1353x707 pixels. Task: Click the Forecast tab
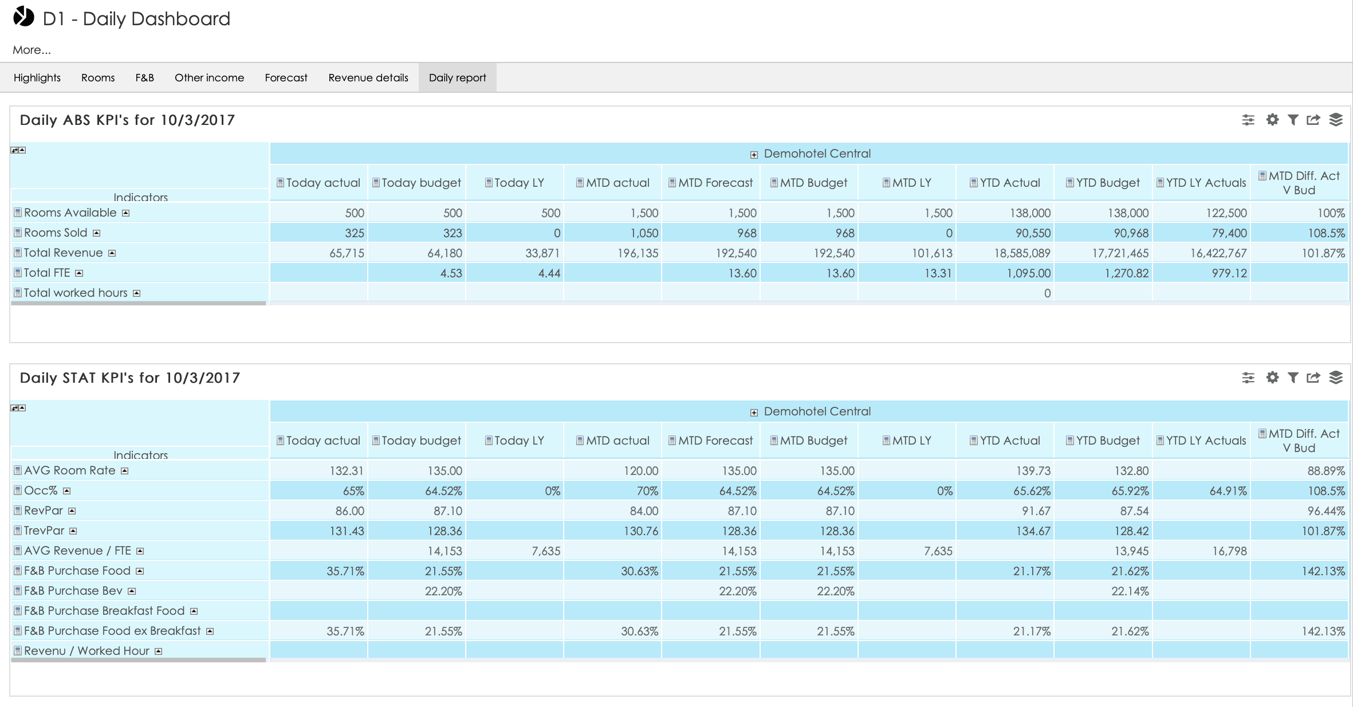pyautogui.click(x=286, y=78)
